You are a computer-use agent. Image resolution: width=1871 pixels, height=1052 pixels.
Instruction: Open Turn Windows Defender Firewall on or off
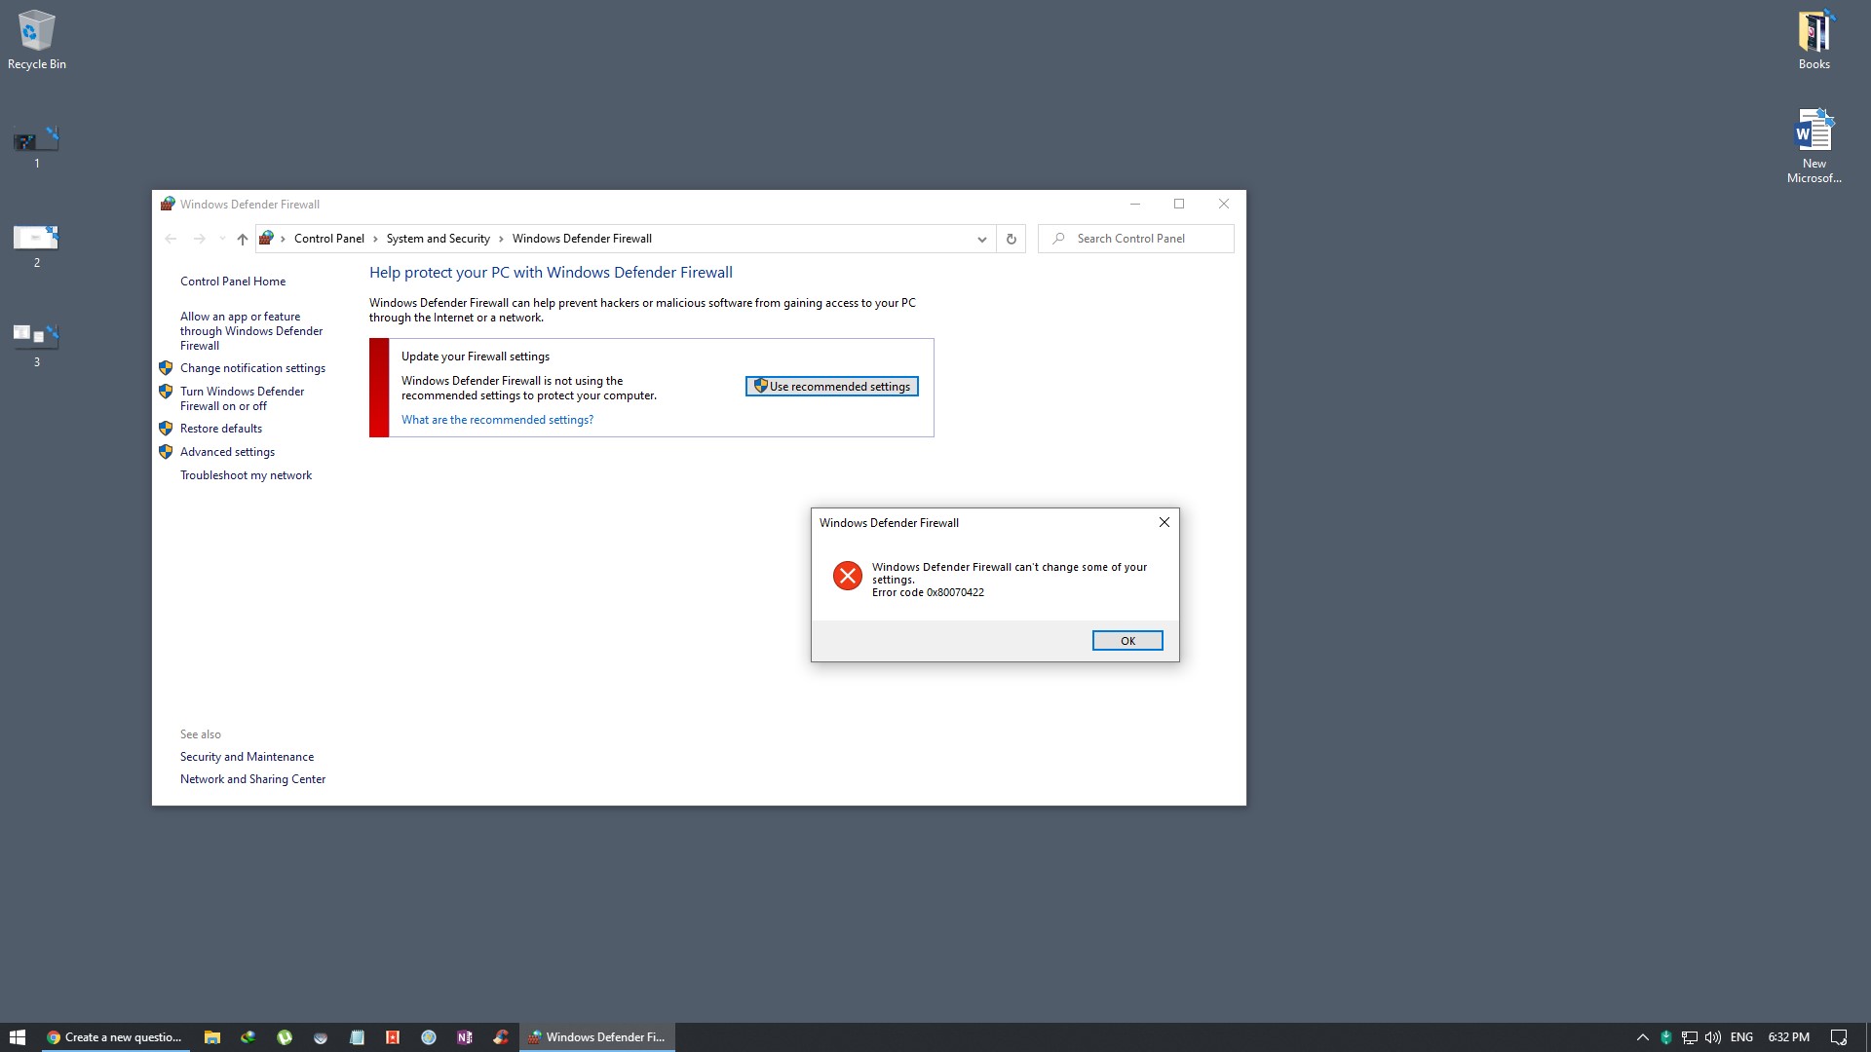pyautogui.click(x=242, y=398)
